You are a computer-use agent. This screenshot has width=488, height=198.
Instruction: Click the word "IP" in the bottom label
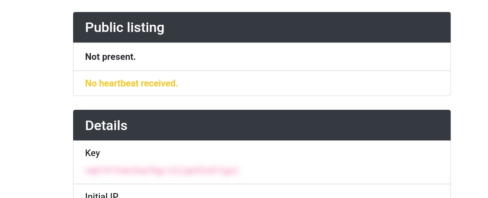pos(114,196)
